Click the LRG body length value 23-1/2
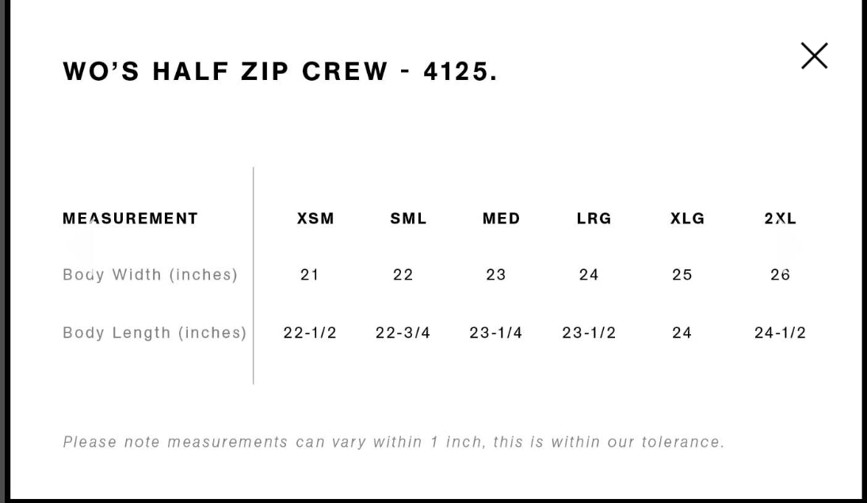 (x=589, y=333)
